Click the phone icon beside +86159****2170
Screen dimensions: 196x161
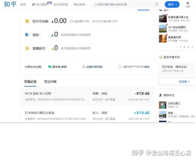[x=120, y=67]
